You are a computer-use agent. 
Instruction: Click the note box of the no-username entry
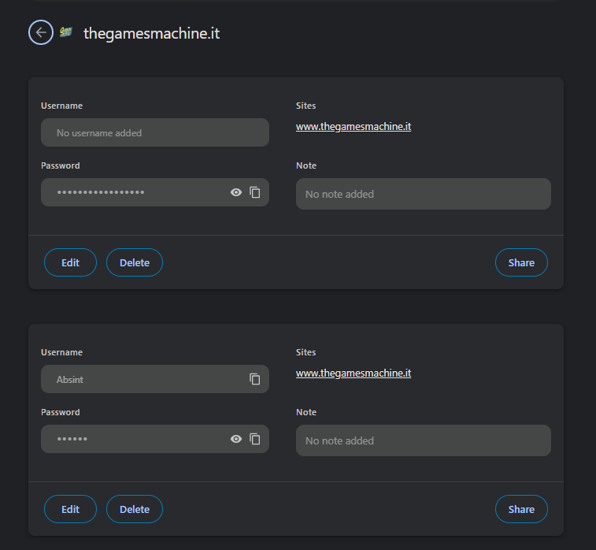pos(423,194)
